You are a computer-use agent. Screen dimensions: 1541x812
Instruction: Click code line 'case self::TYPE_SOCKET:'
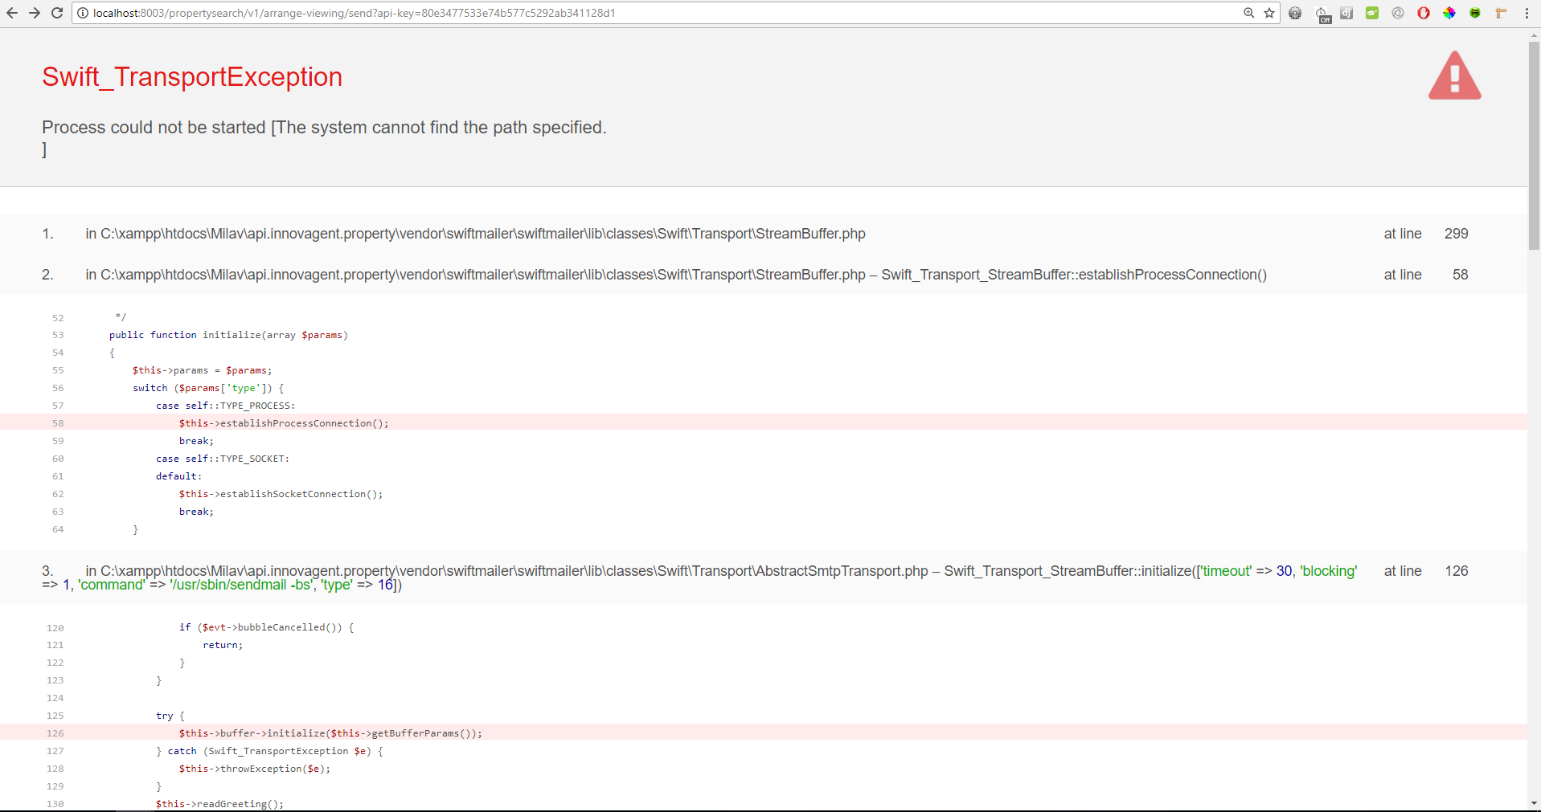tap(223, 459)
